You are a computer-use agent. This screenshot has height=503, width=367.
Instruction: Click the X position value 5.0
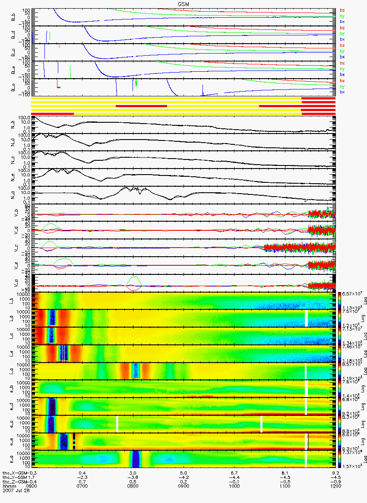(183, 473)
